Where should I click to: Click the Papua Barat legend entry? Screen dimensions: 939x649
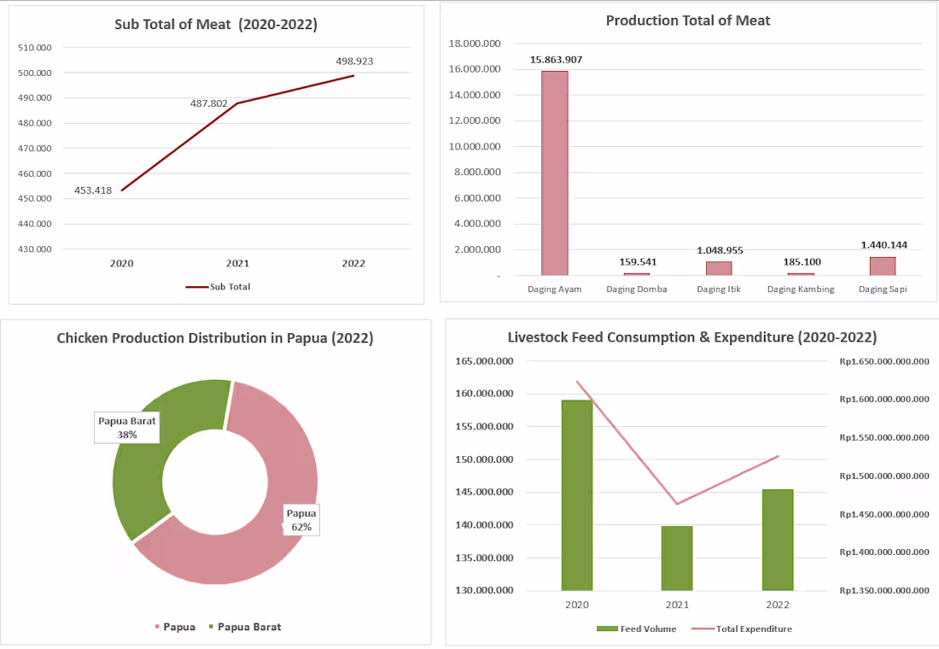coord(245,628)
